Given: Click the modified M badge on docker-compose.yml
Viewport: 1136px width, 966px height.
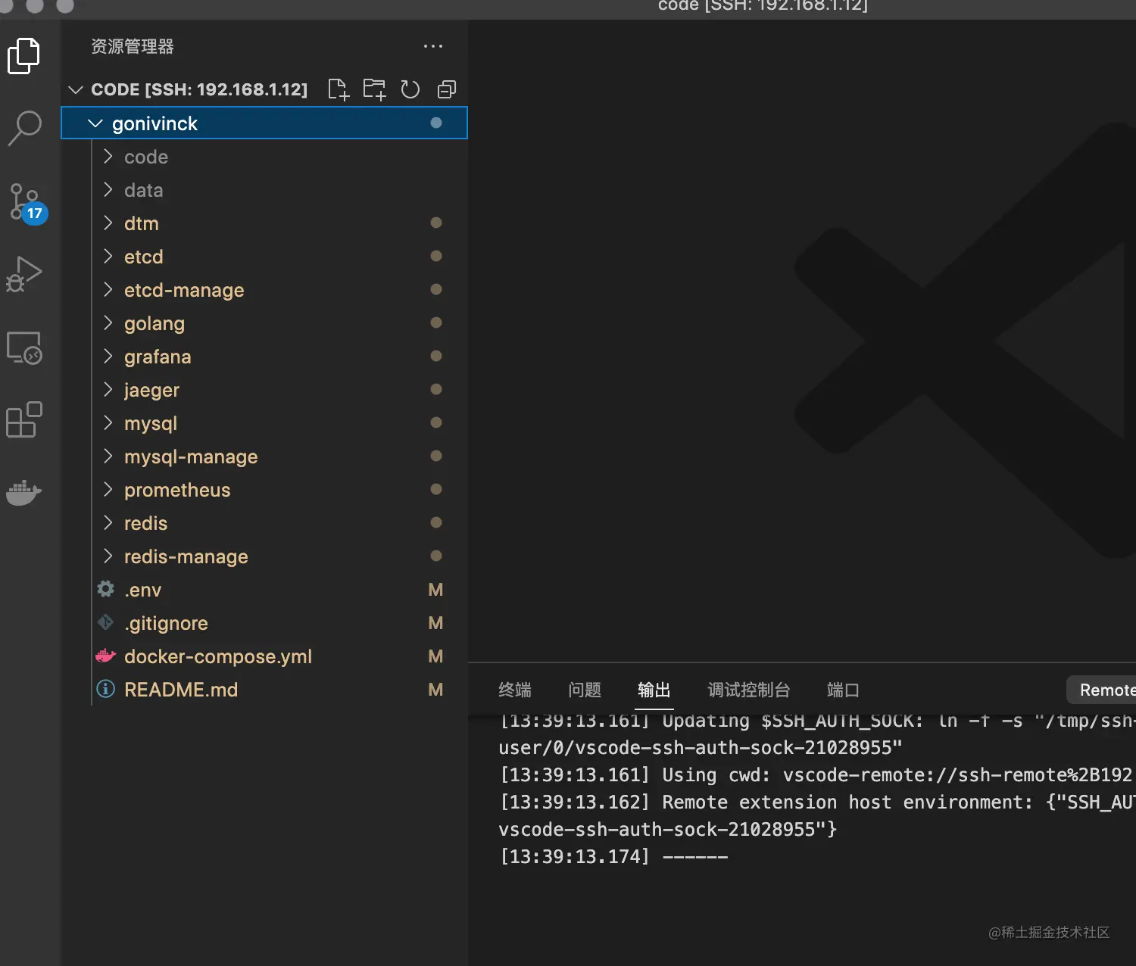Looking at the screenshot, I should (435, 656).
